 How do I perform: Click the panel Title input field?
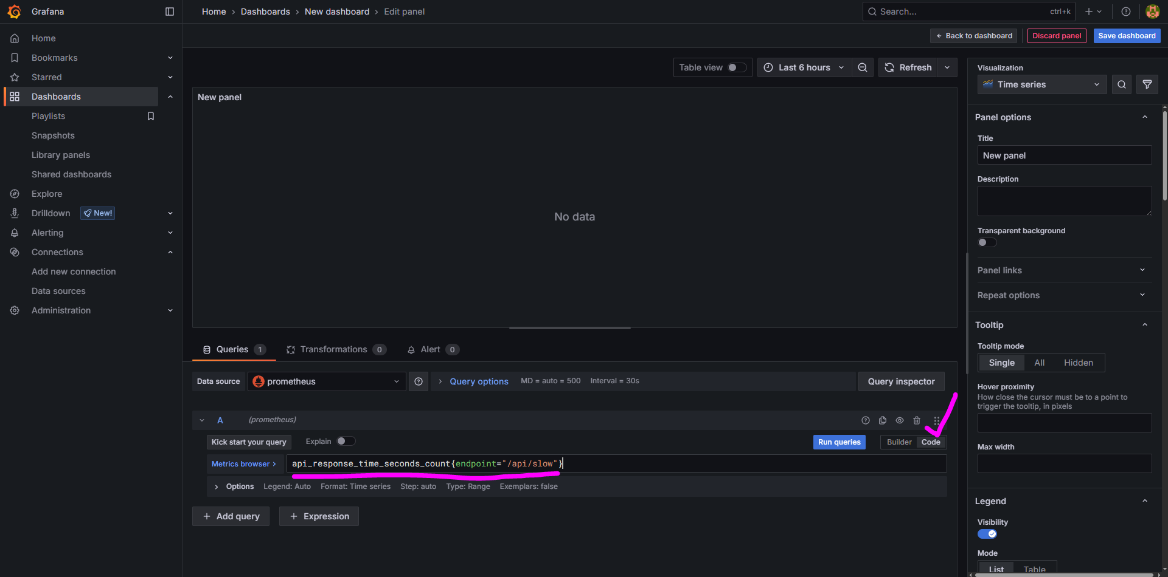tap(1064, 155)
